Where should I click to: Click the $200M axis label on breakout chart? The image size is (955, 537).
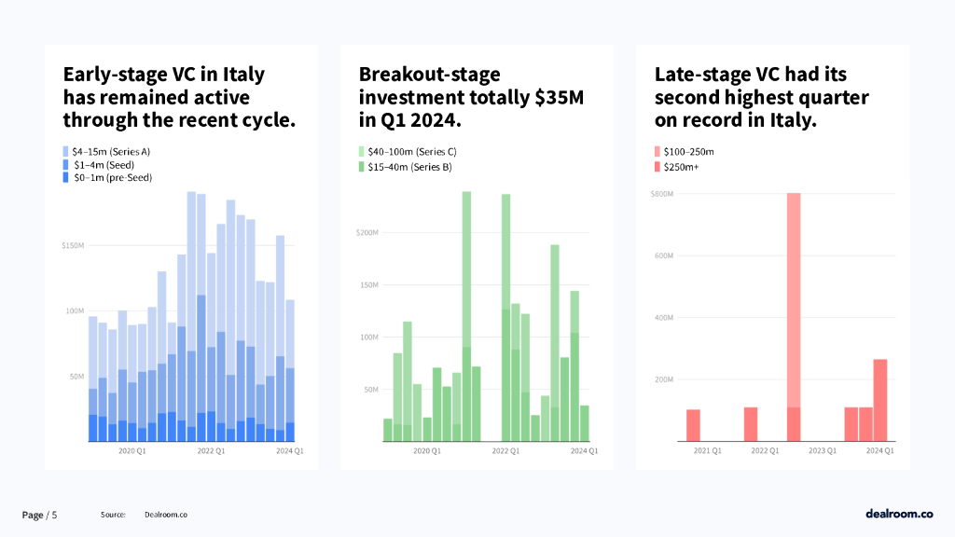(x=367, y=232)
